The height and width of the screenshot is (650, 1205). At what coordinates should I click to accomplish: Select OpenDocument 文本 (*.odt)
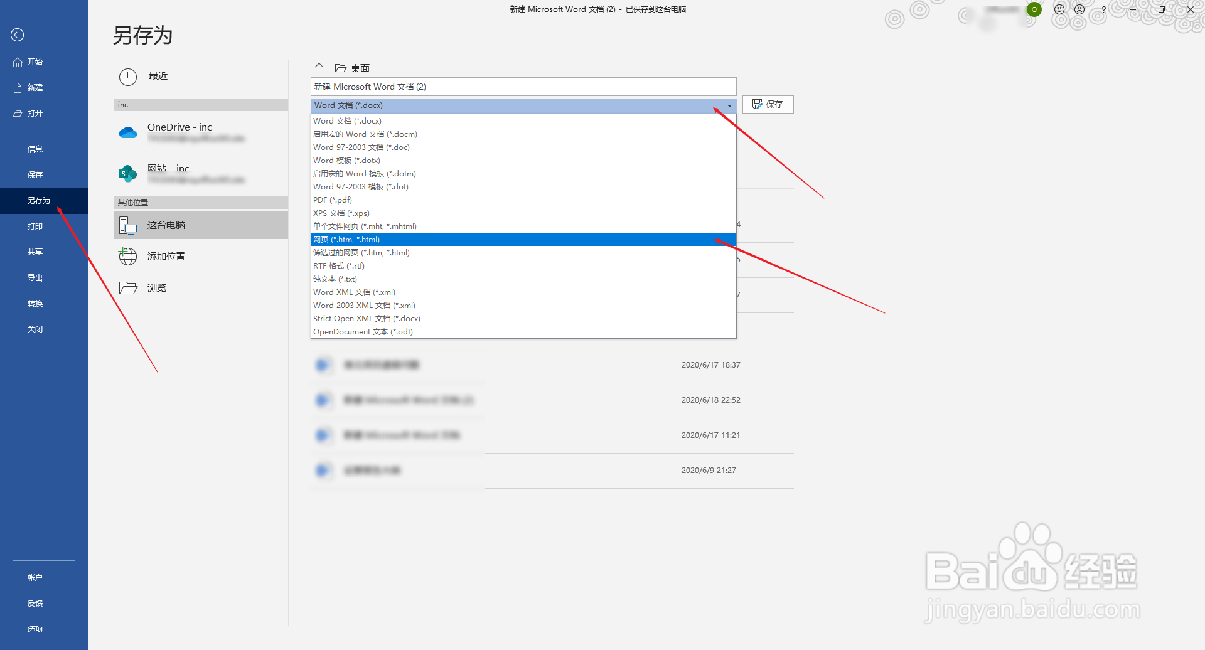coord(523,332)
